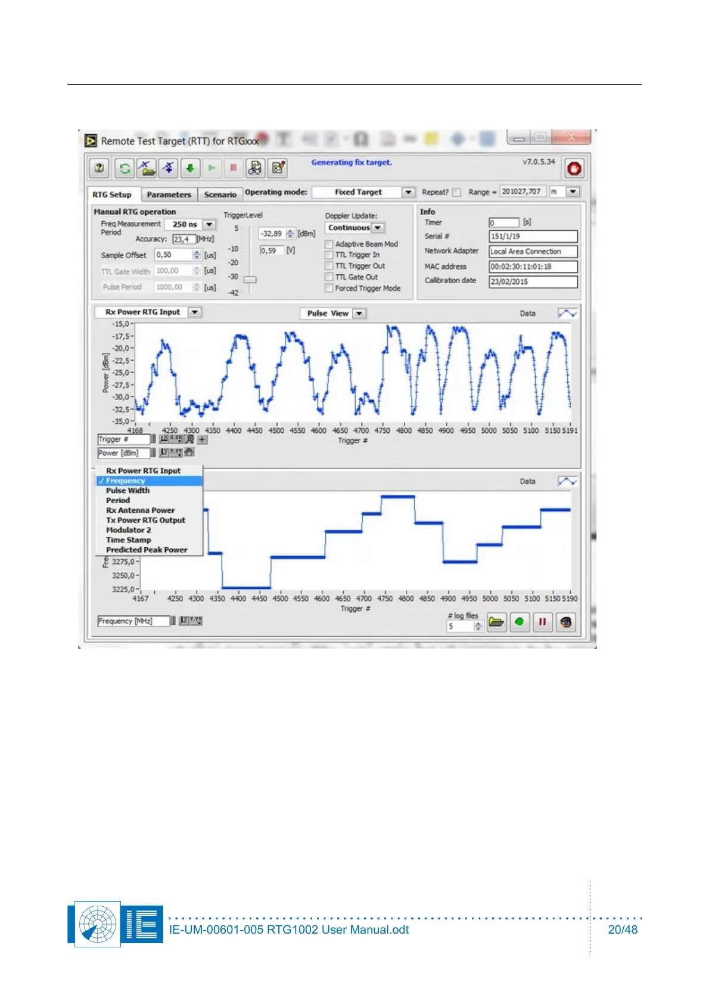This screenshot has height=1004, width=709.
Task: Check Forced Trigger Mode option
Action: (x=329, y=288)
